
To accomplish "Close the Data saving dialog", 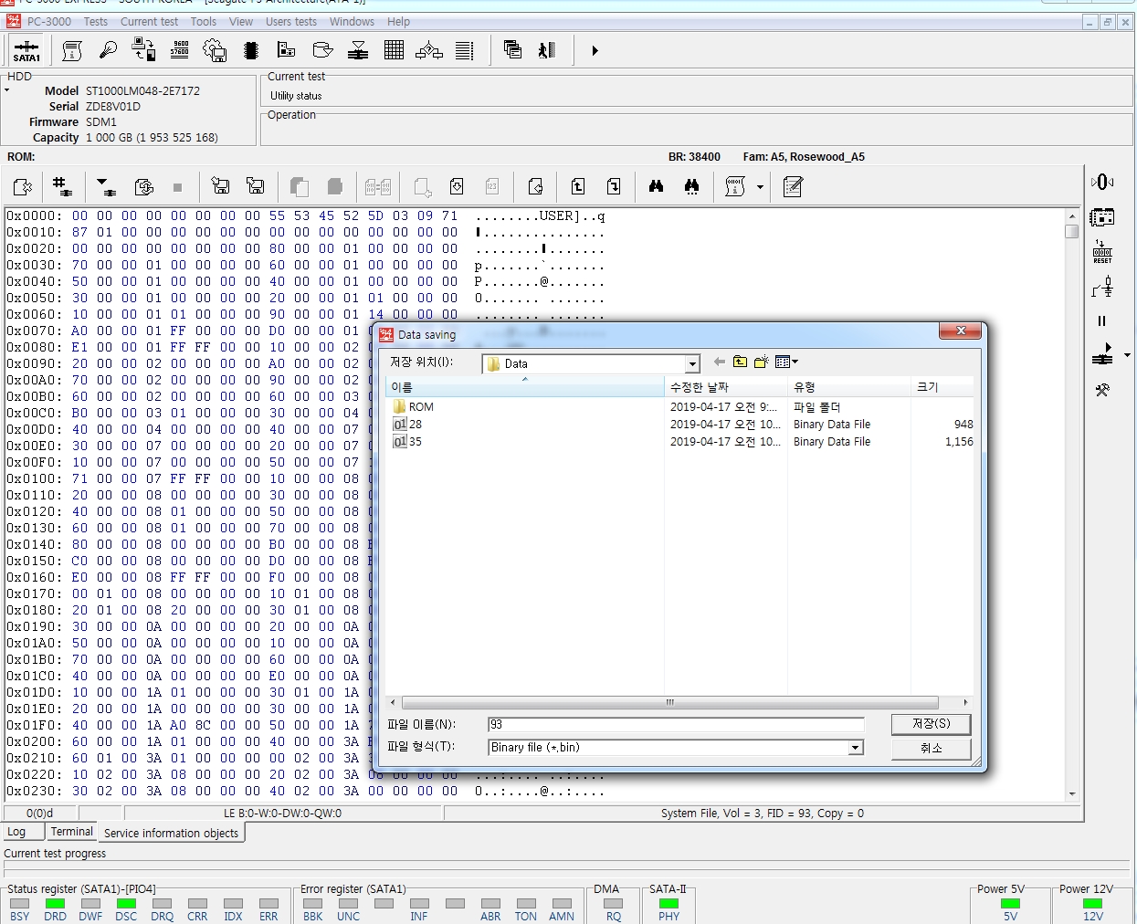I will click(960, 331).
